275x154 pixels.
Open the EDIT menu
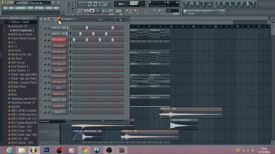coord(11,8)
